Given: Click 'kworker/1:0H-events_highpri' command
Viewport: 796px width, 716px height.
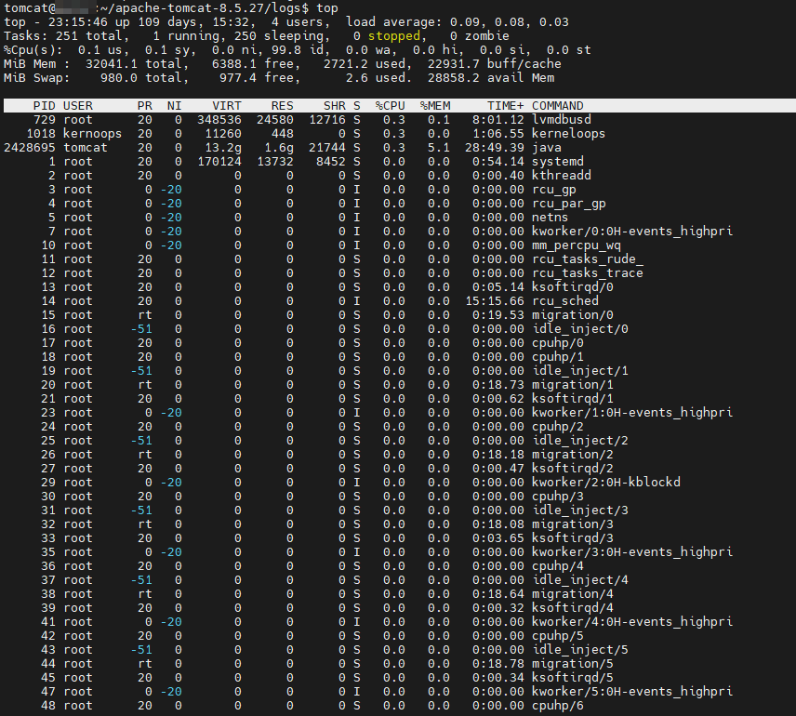Looking at the screenshot, I should pos(632,413).
